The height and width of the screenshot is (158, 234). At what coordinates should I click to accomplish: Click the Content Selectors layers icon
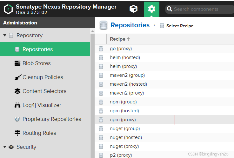(x=17, y=91)
